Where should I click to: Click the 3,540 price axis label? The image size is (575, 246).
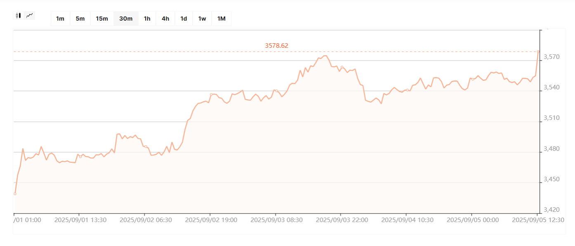(x=552, y=87)
